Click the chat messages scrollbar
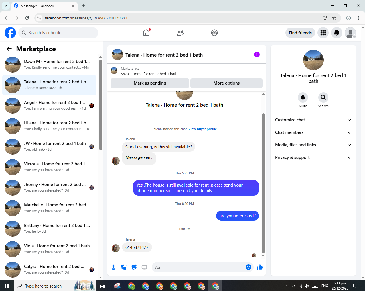 263,183
